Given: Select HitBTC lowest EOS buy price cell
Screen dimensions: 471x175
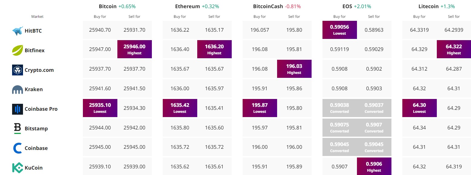Looking at the screenshot, I should coord(339,30).
